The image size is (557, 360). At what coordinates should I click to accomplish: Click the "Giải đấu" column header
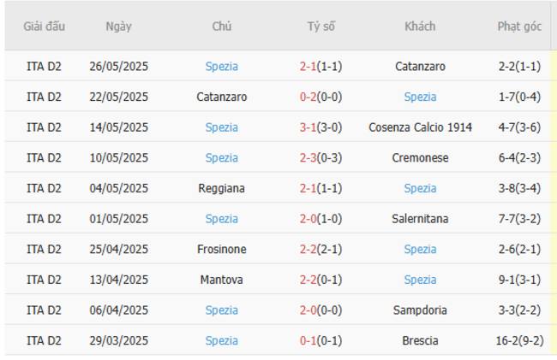click(x=44, y=27)
